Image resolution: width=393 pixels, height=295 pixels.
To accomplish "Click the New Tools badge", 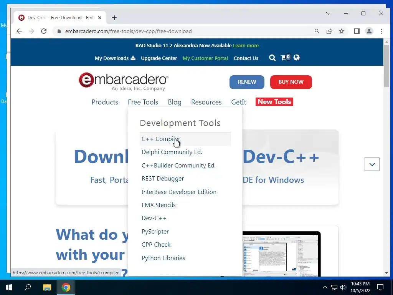I will tap(274, 102).
